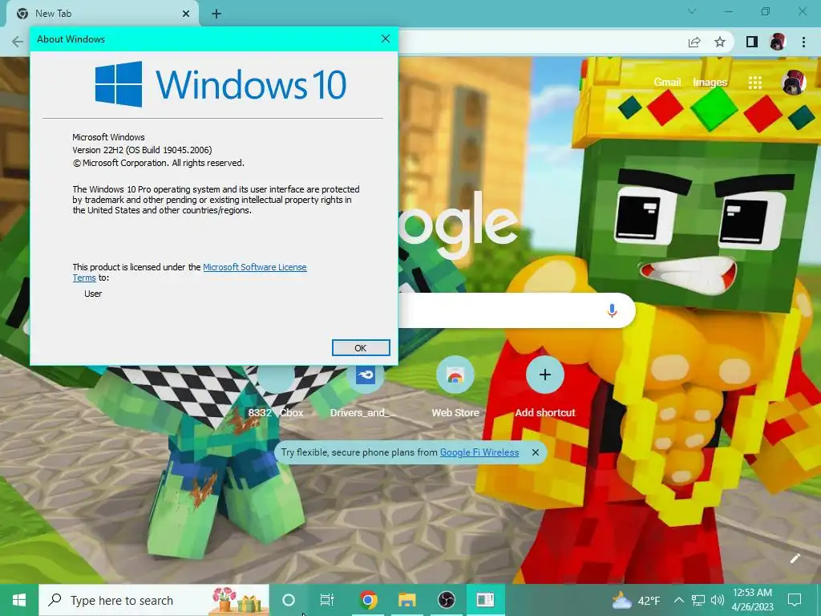The image size is (821, 616).
Task: Click OK in About Windows dialog
Action: point(361,348)
